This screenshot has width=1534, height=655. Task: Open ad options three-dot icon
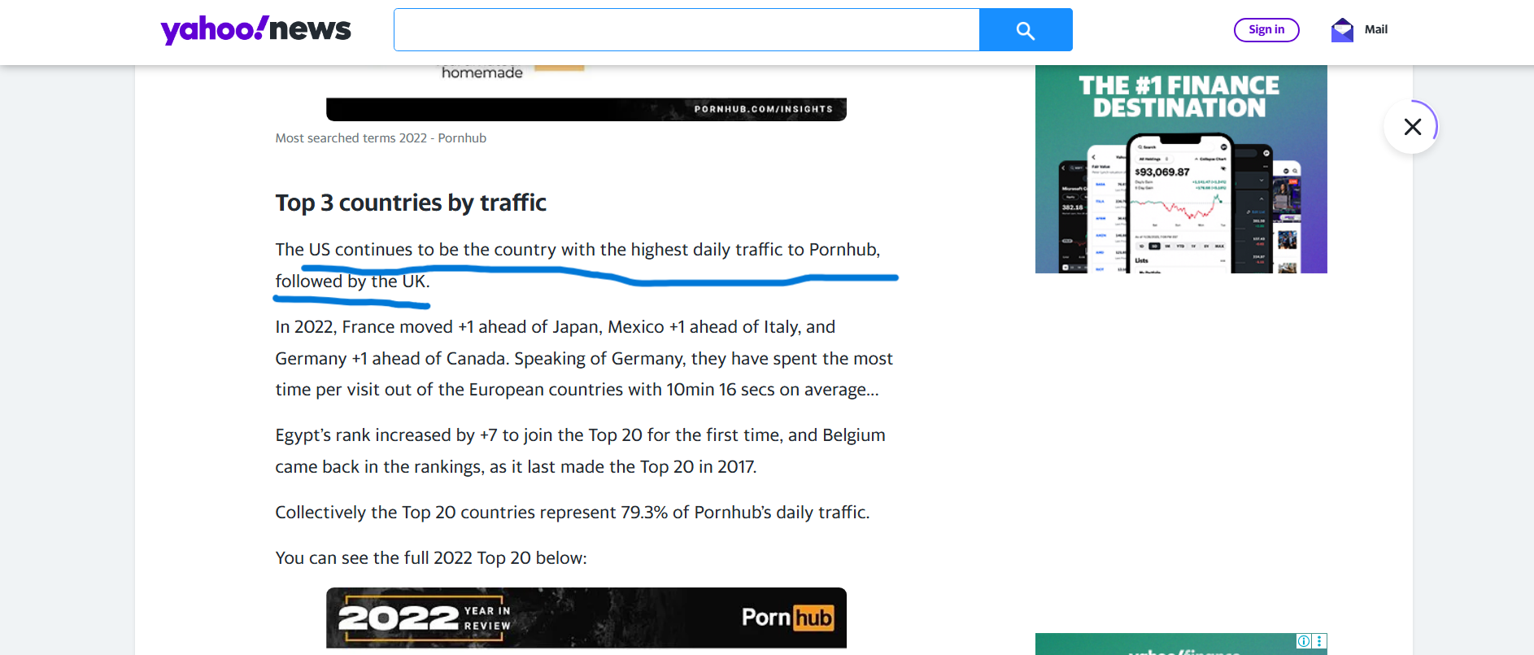point(1319,641)
